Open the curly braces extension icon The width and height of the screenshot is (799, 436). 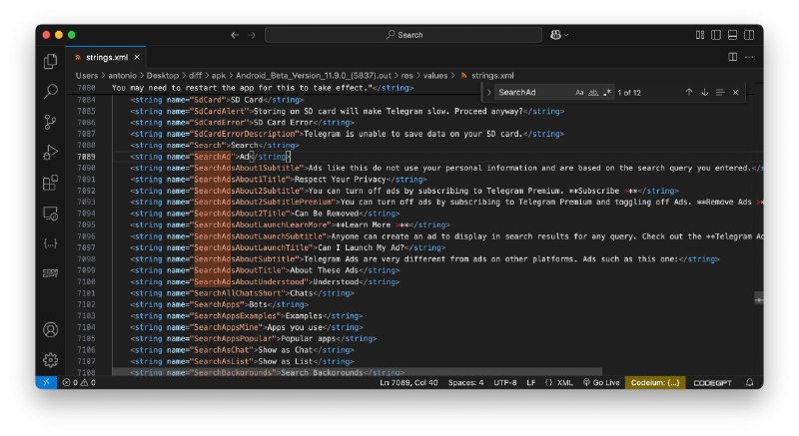pos(50,243)
